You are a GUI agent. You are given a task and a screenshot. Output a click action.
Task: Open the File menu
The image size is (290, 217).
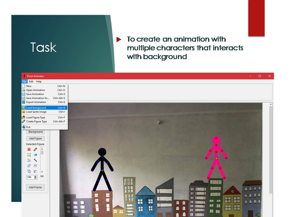pos(24,81)
